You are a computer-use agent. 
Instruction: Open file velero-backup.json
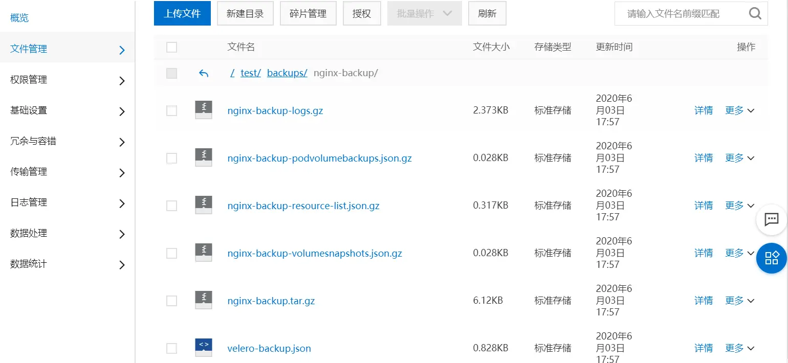tap(269, 348)
